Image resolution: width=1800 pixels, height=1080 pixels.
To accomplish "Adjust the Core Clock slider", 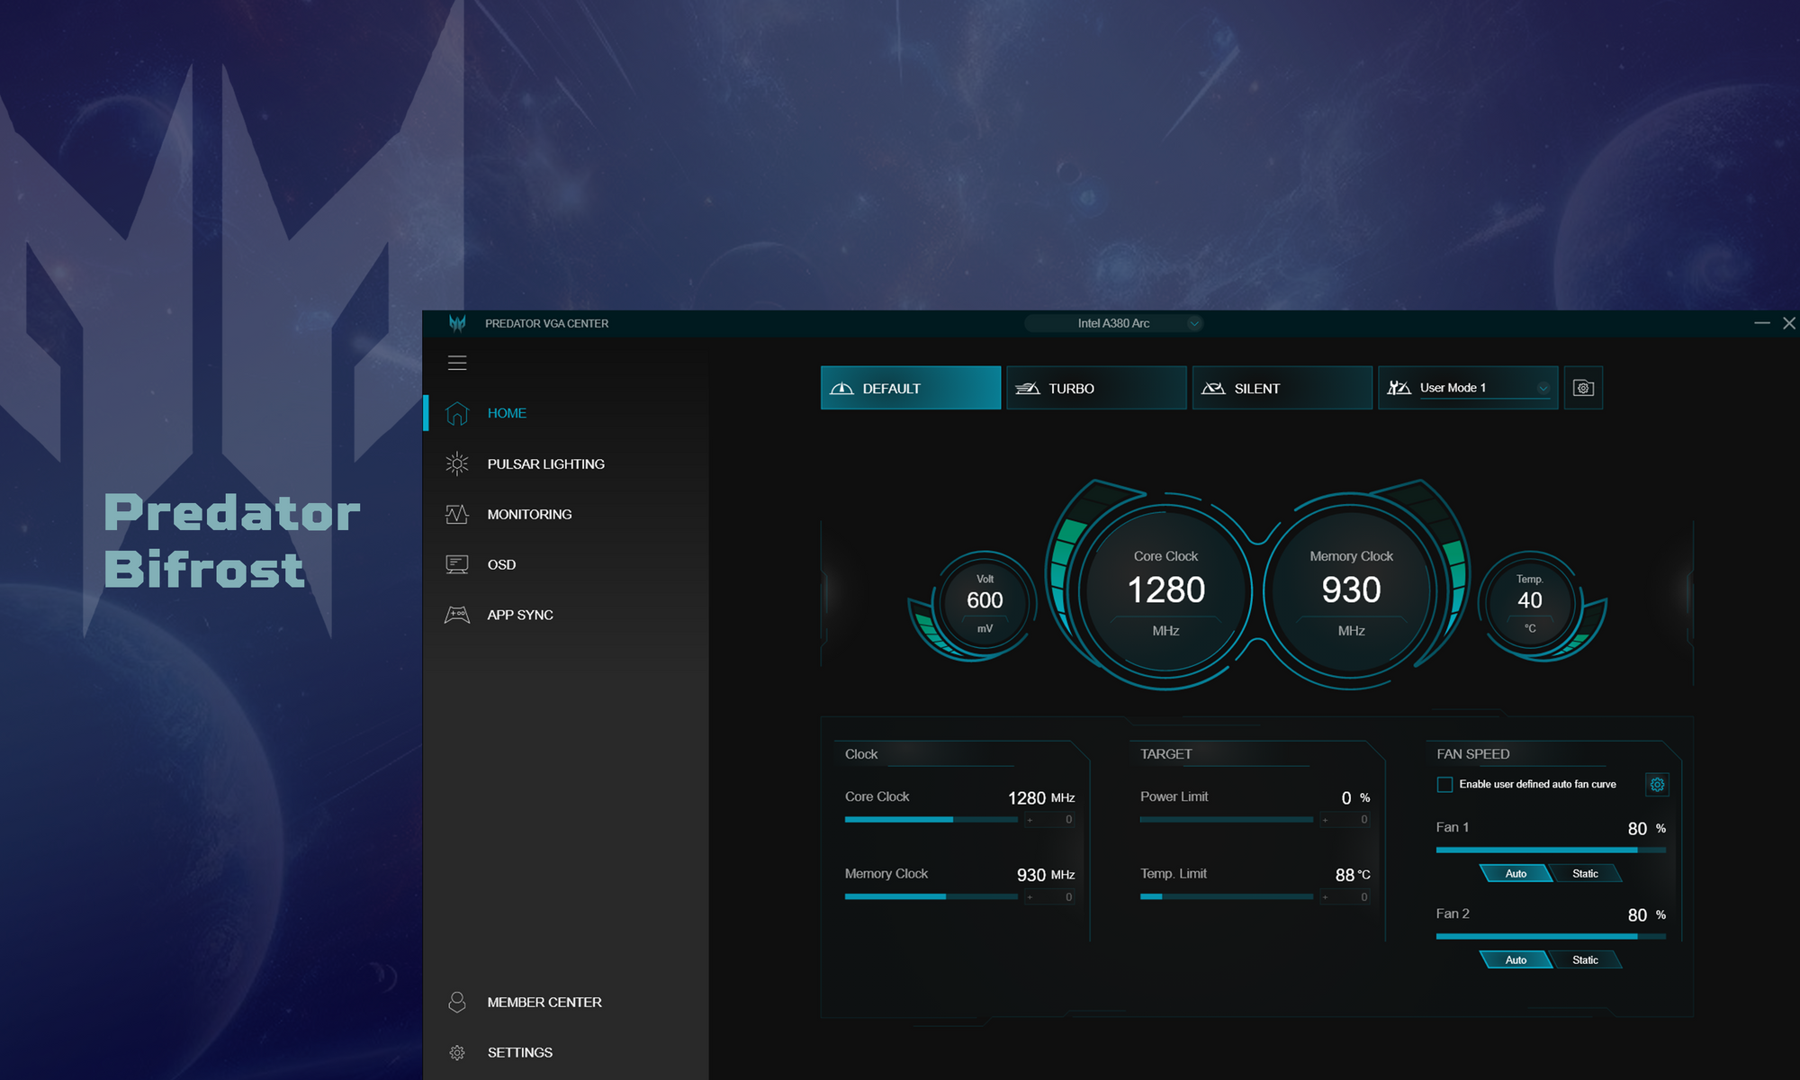I will 931,819.
